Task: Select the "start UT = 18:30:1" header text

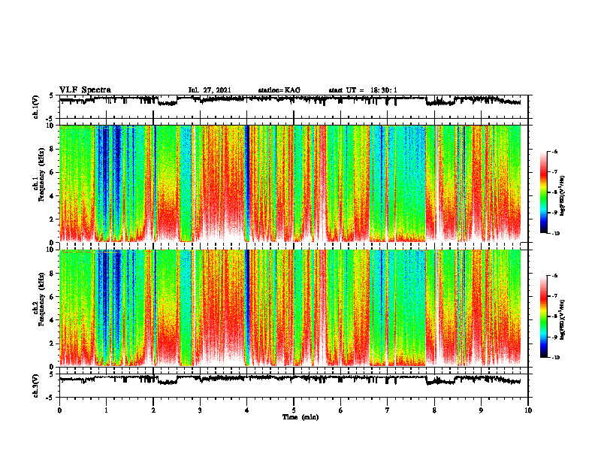Action: click(363, 90)
